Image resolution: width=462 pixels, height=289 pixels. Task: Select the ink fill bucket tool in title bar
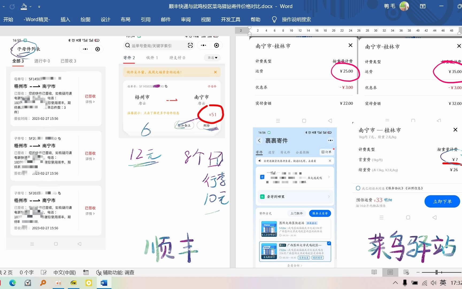tap(24, 6)
